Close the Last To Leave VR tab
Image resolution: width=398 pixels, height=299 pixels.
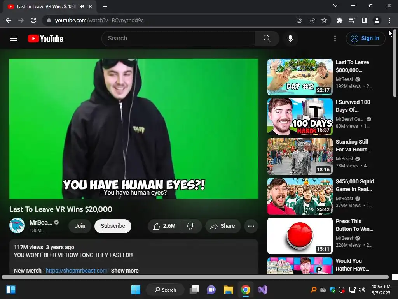click(x=90, y=7)
